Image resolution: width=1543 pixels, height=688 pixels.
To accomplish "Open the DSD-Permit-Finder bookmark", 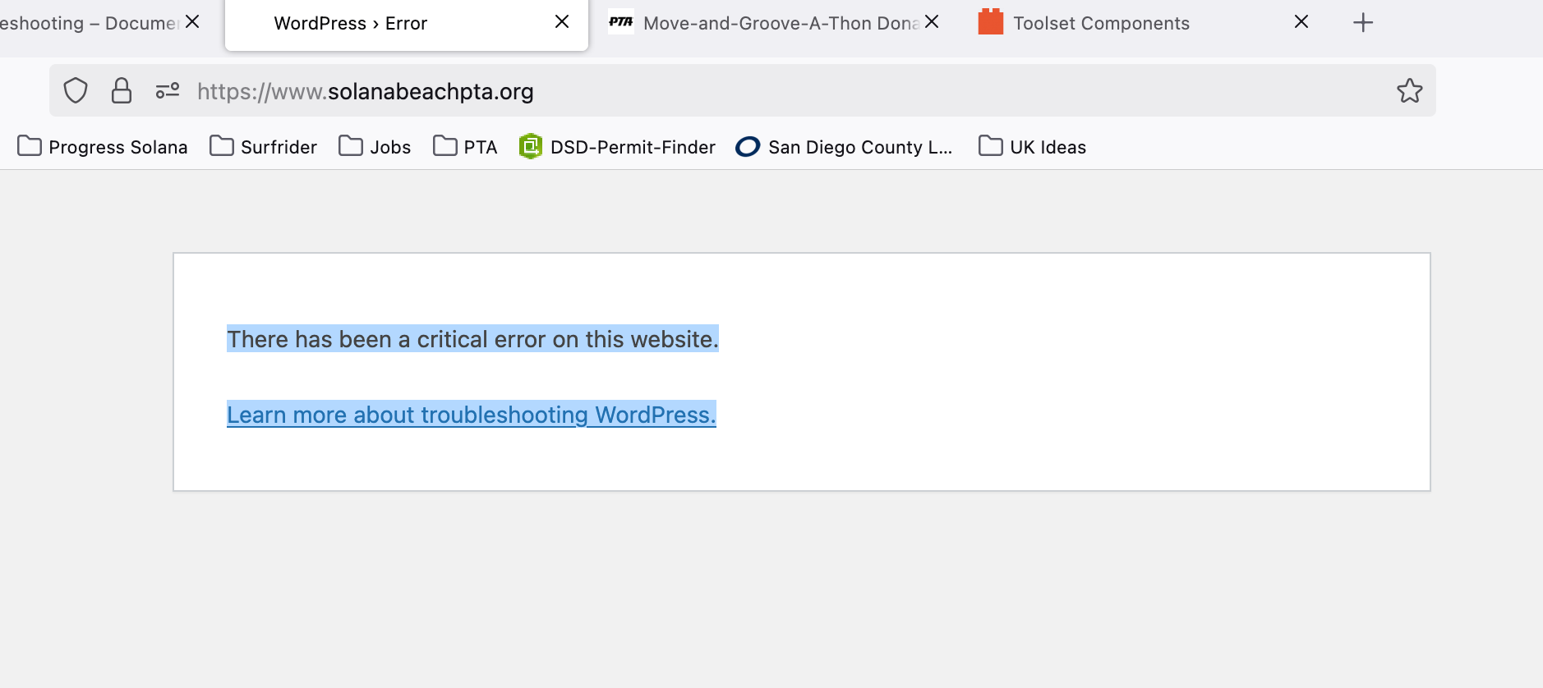I will click(x=617, y=147).
